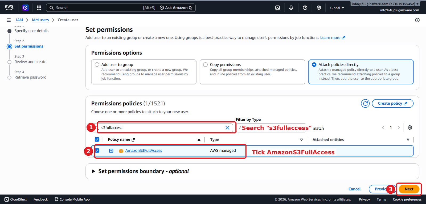Toggle the select-all policies checkbox

click(97, 139)
